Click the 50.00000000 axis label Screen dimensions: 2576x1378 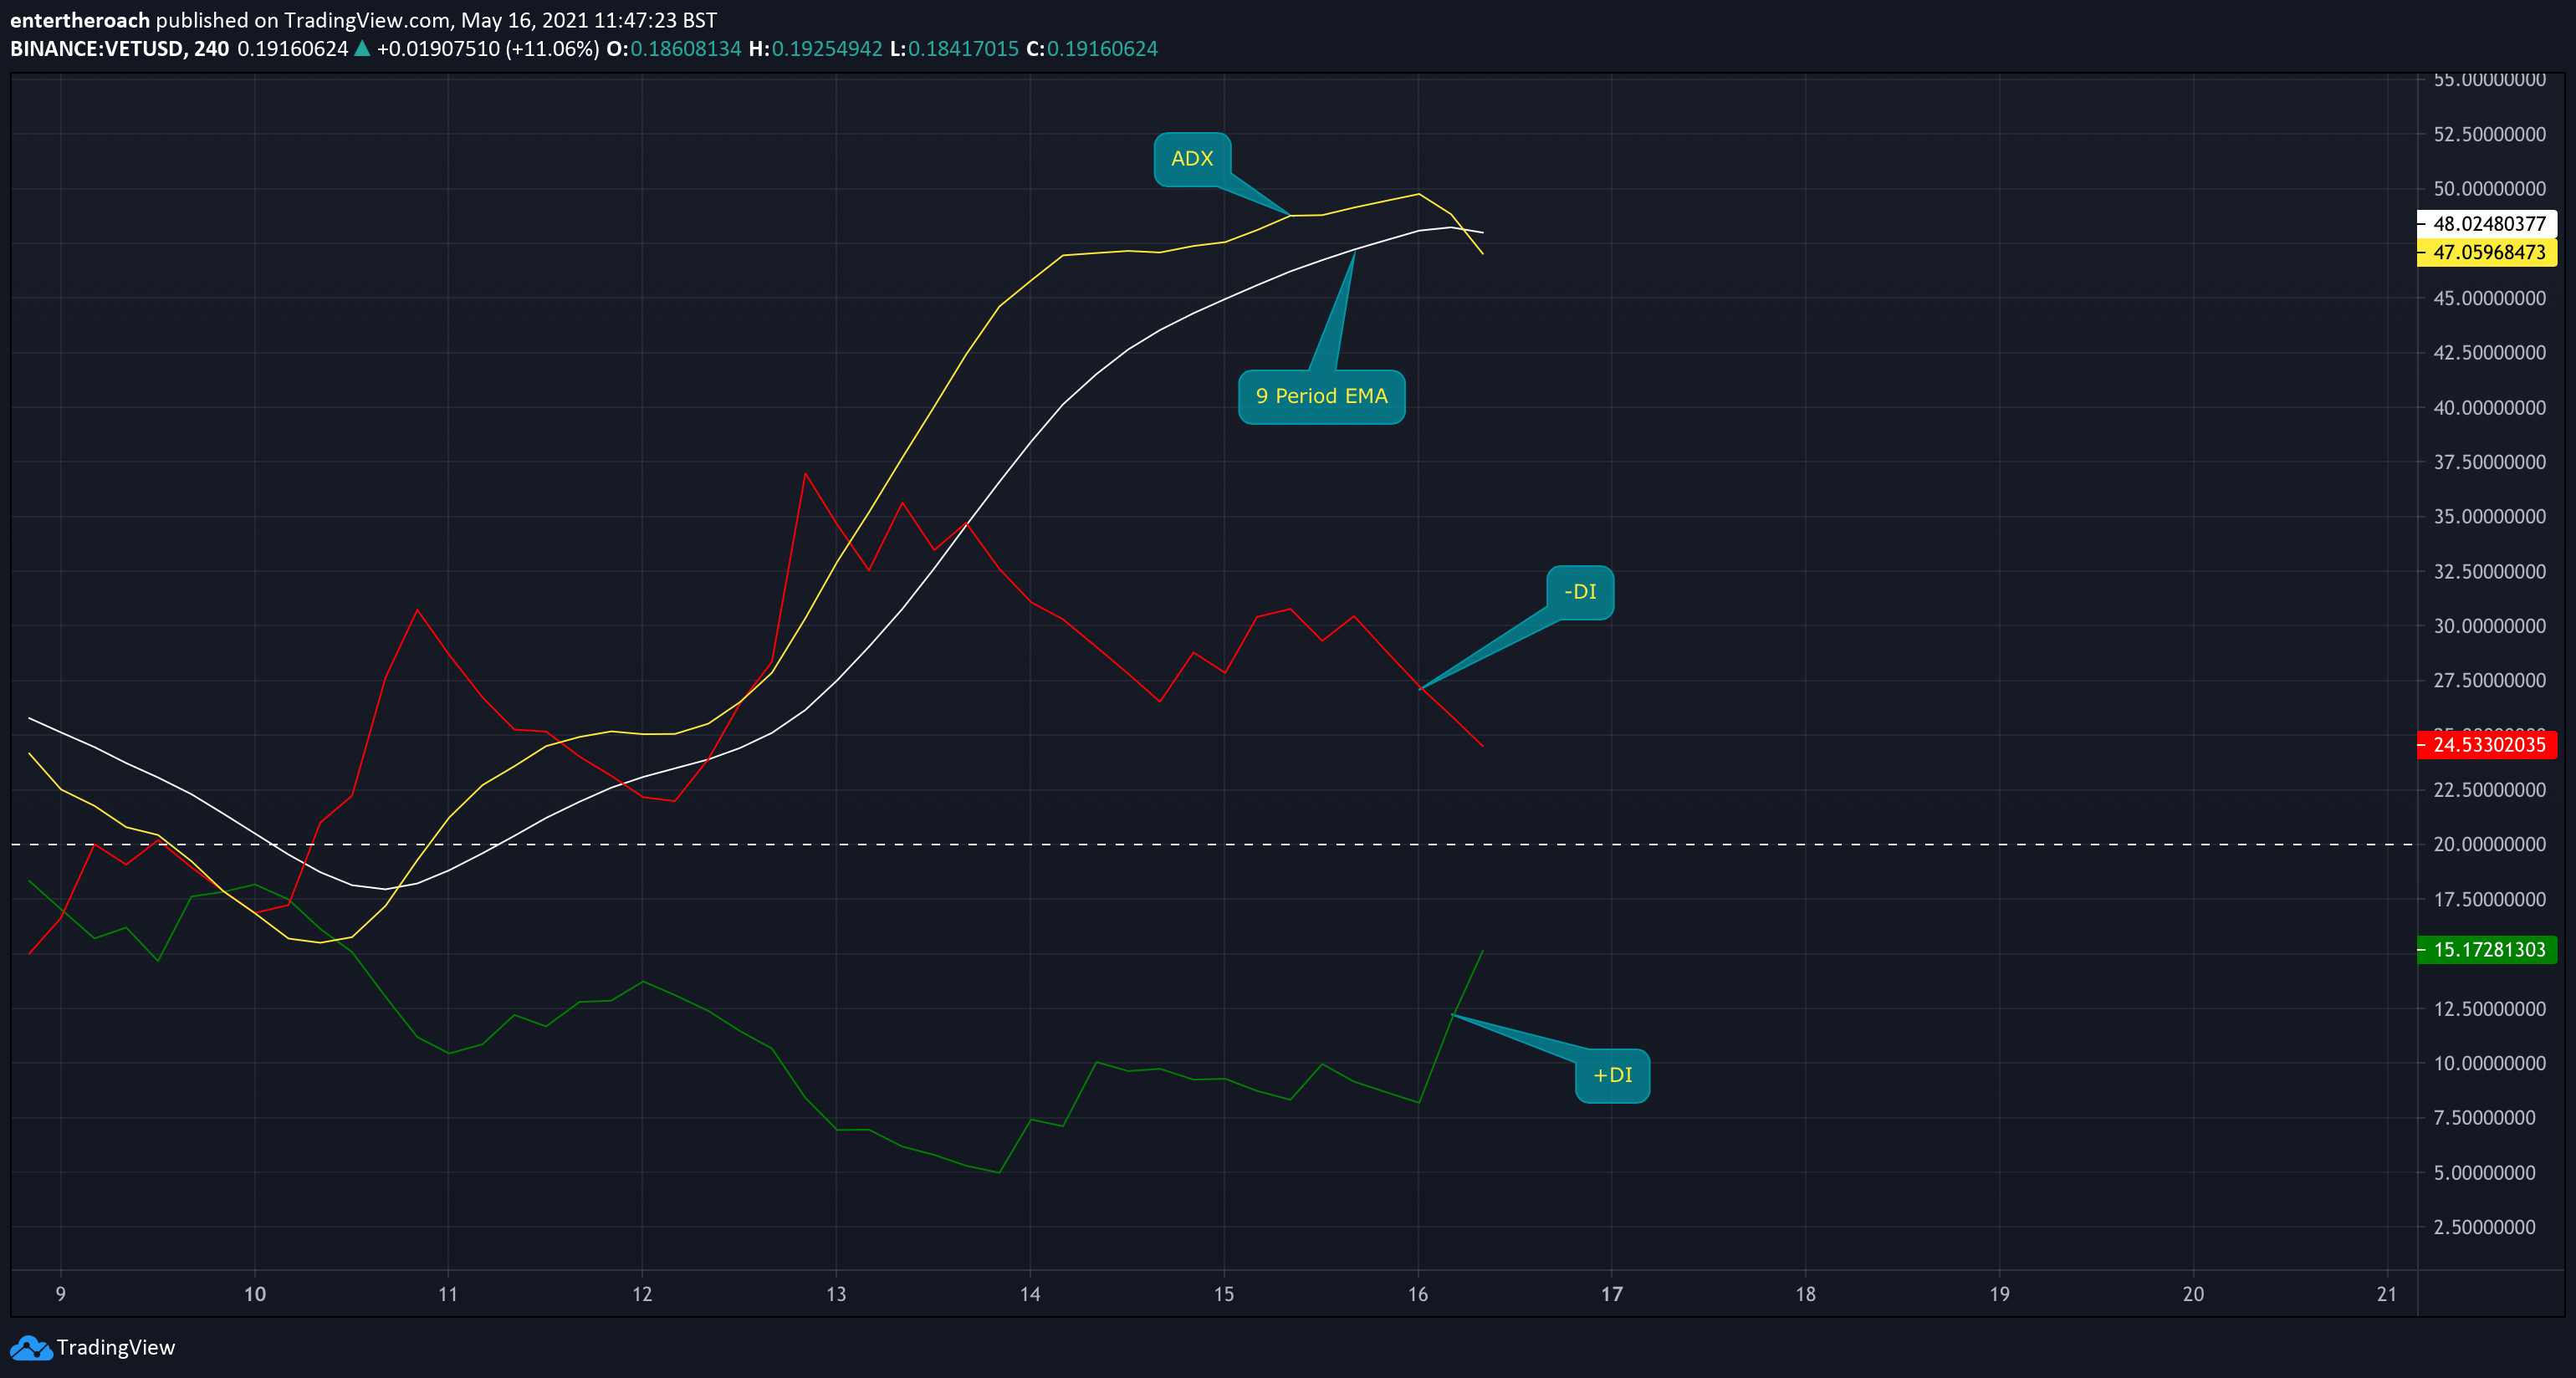[2489, 189]
